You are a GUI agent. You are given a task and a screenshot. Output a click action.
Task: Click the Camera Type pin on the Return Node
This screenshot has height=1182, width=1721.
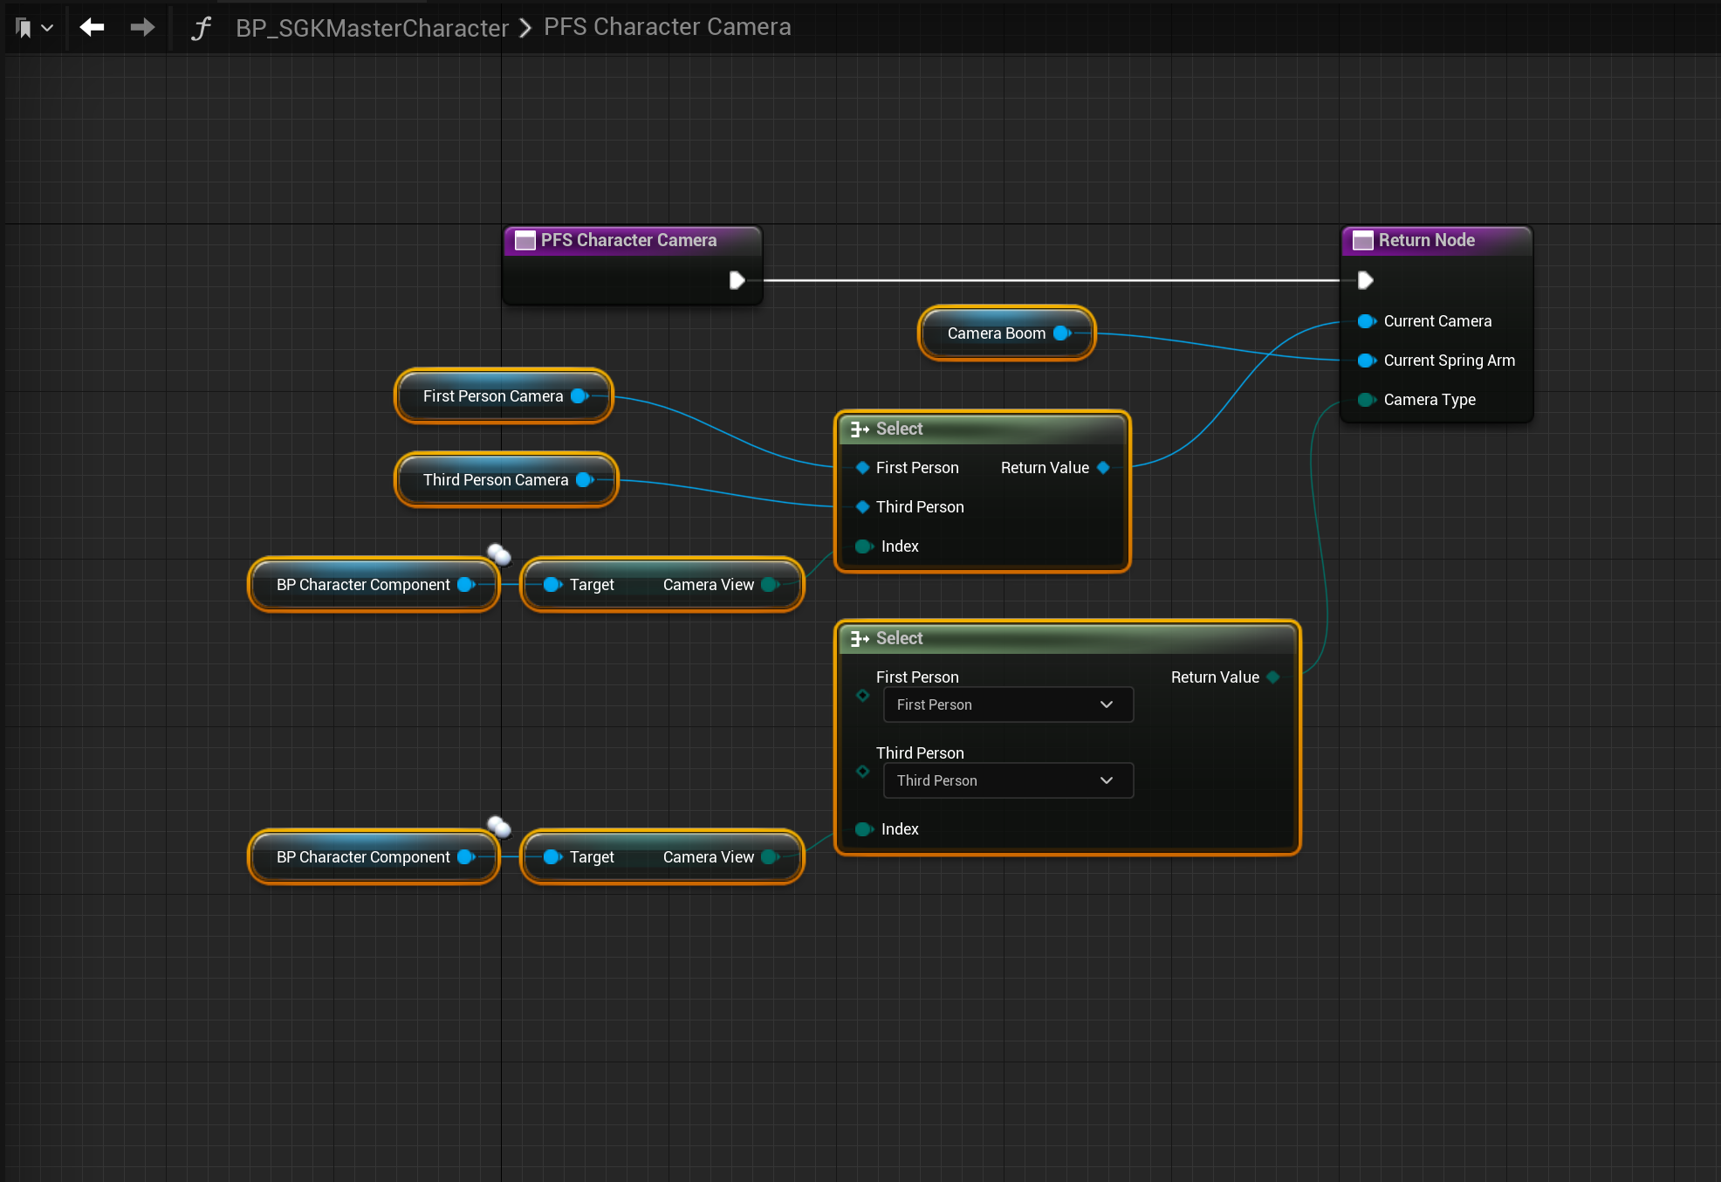click(1366, 400)
